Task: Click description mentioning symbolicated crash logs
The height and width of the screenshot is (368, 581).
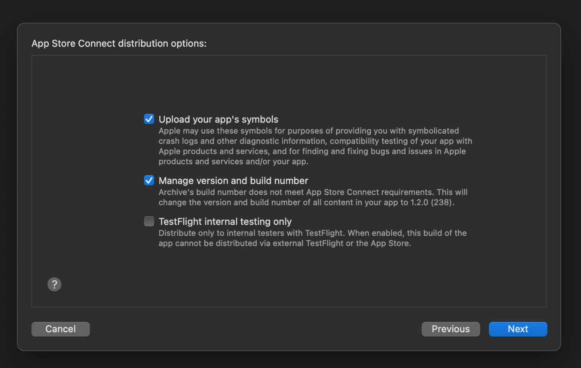Action: [315, 146]
